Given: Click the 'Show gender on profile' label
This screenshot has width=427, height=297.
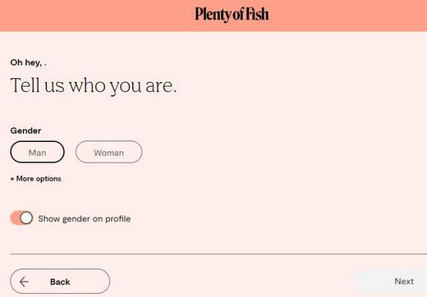Looking at the screenshot, I should click(x=85, y=219).
